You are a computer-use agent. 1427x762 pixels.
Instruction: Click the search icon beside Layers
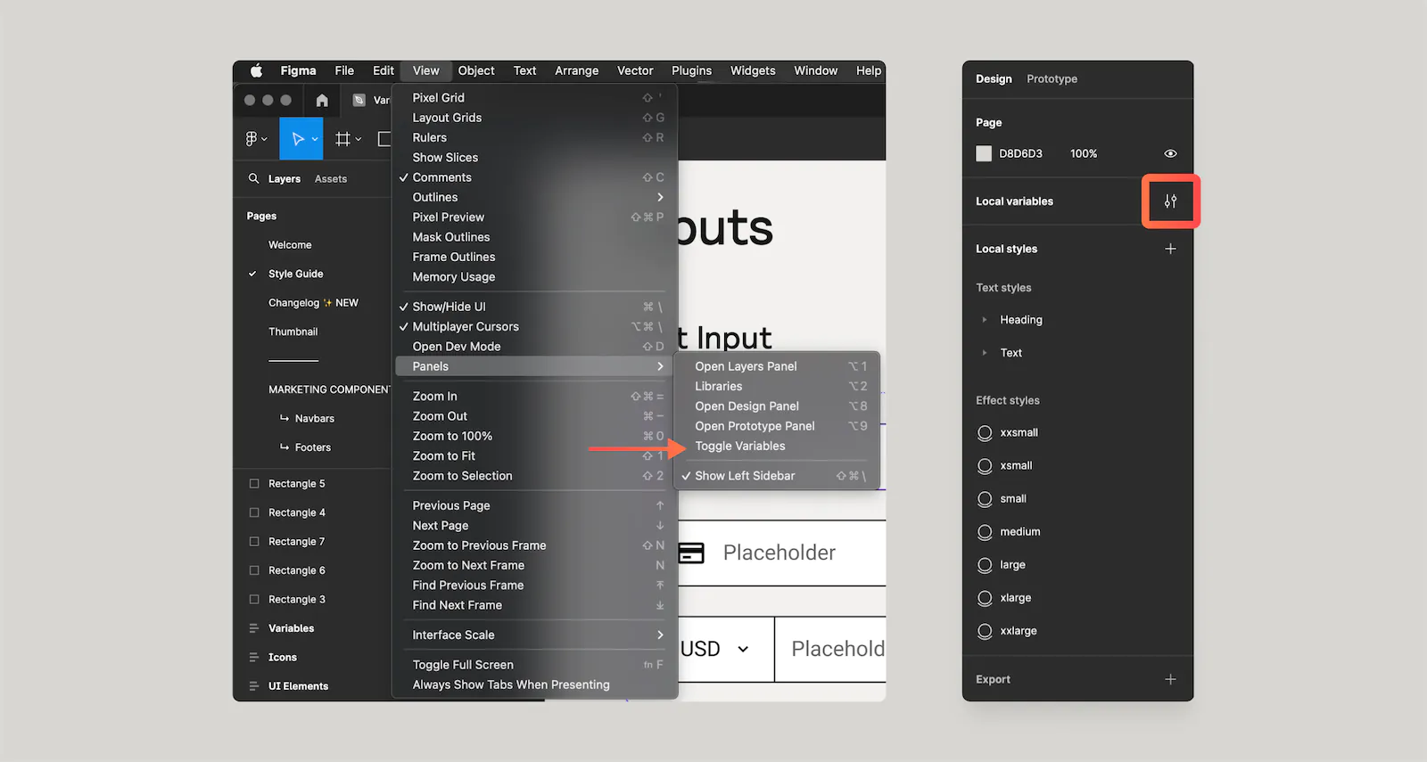254,178
